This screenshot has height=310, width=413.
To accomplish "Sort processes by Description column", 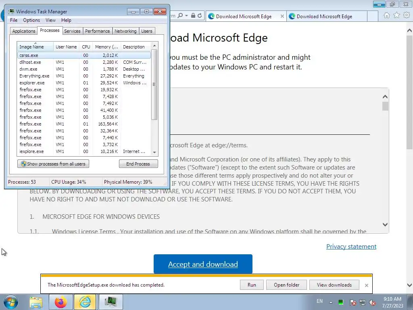I will pos(136,47).
